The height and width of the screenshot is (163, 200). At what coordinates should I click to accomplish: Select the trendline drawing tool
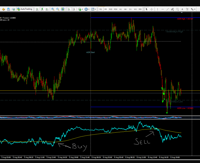point(167,9)
